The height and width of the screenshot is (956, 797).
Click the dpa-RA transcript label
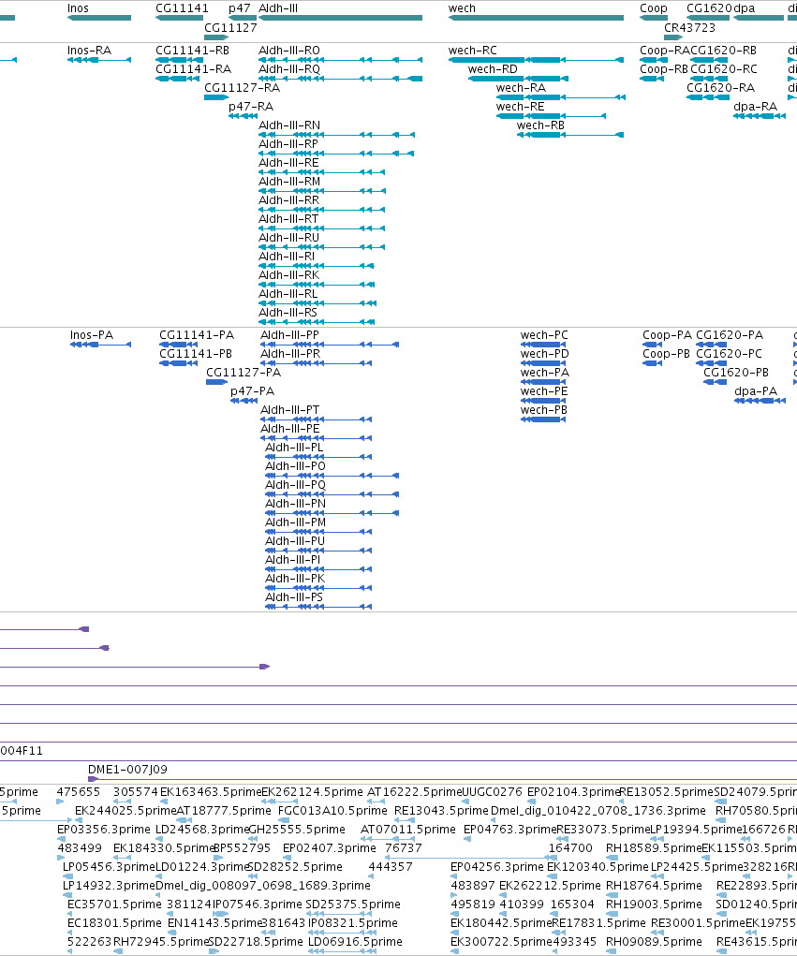coord(755,107)
